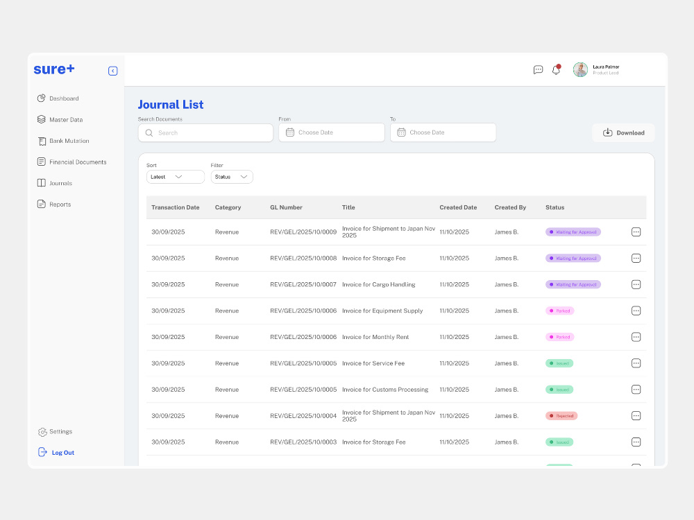Sort by Created Date column header
The width and height of the screenshot is (694, 520).
tap(458, 207)
